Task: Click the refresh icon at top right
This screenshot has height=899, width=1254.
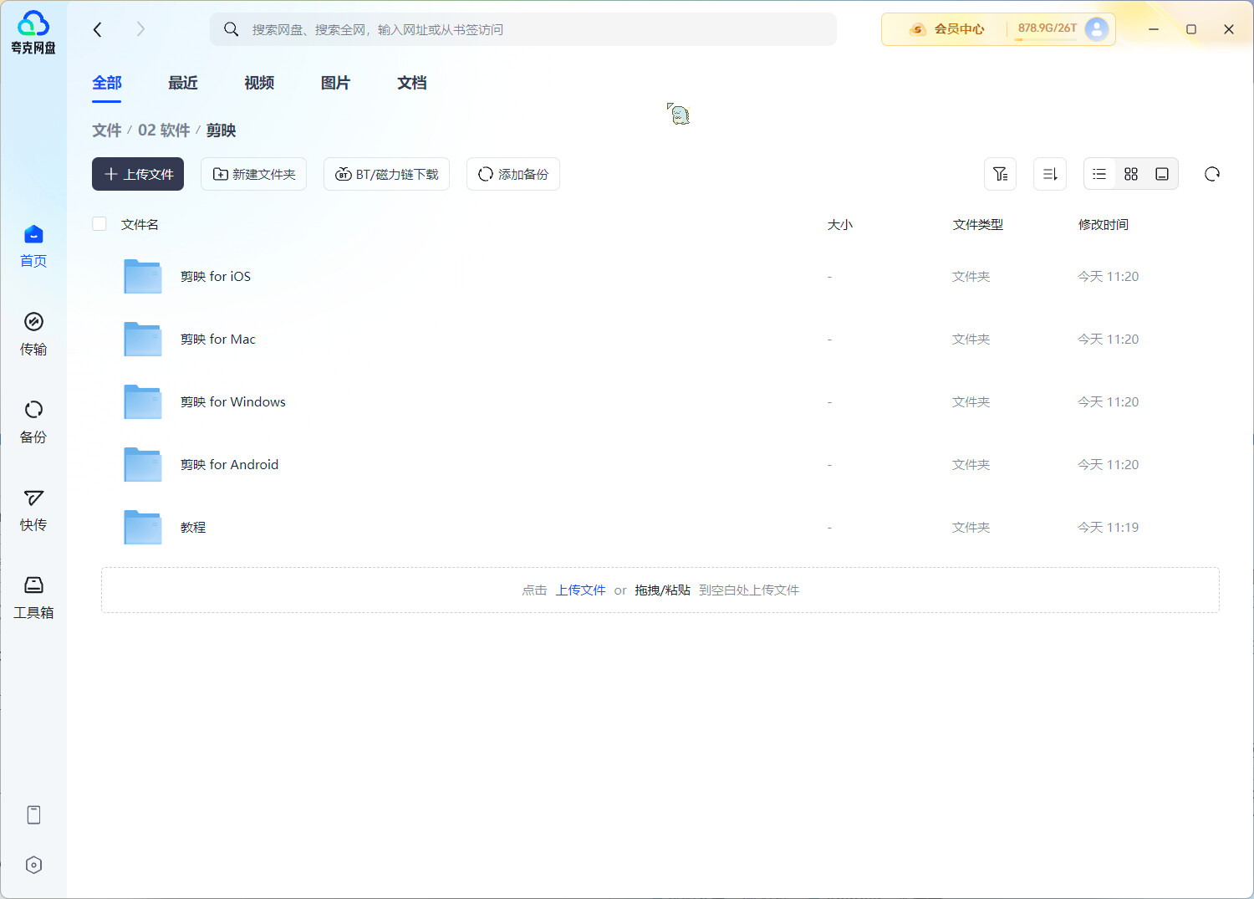Action: pos(1211,174)
